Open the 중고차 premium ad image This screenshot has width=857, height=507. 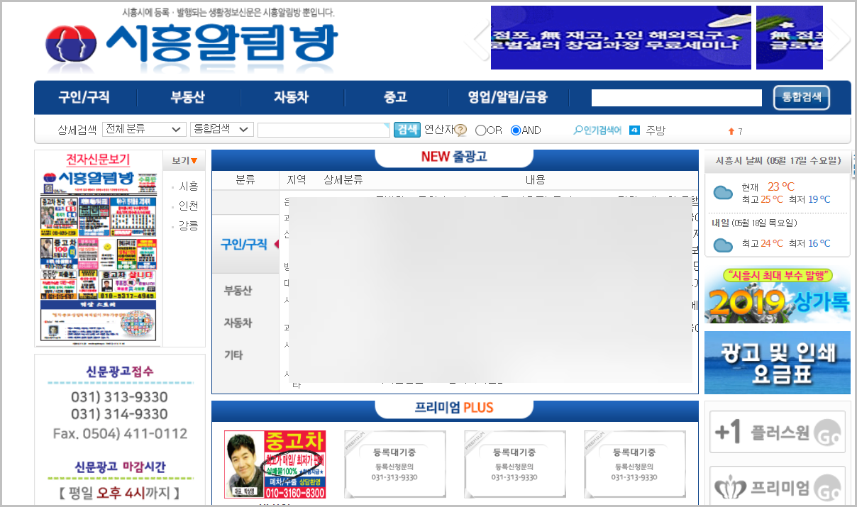(x=275, y=464)
